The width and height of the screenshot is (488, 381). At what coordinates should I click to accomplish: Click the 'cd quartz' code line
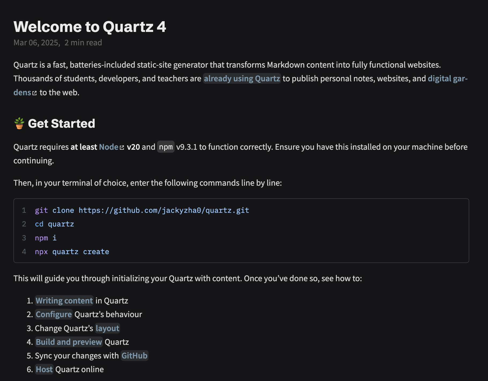click(54, 224)
